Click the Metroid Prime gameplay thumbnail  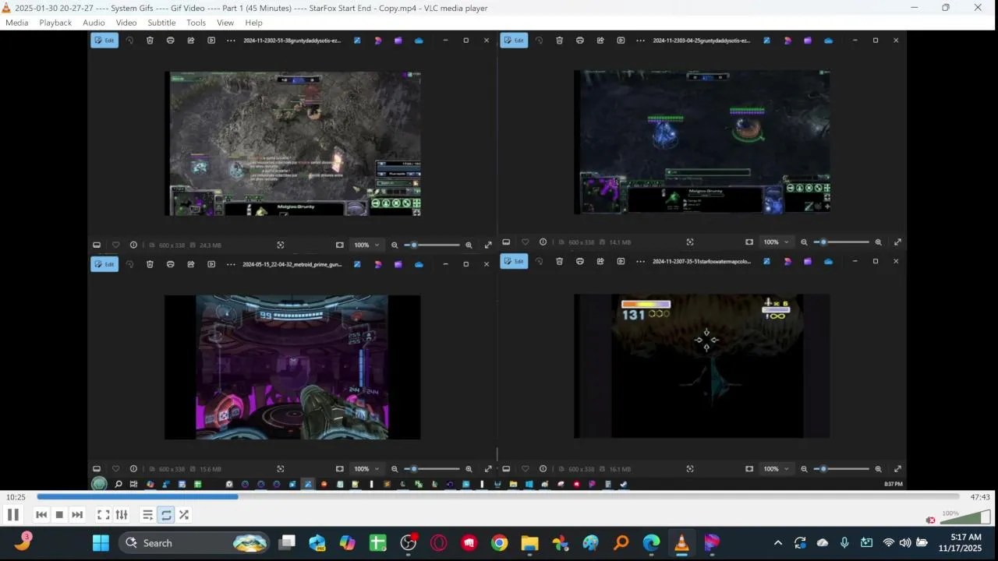pos(292,367)
